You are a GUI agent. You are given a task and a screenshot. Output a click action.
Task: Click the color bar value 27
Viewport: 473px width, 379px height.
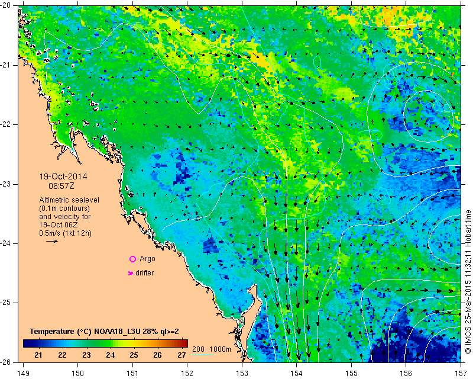point(182,355)
